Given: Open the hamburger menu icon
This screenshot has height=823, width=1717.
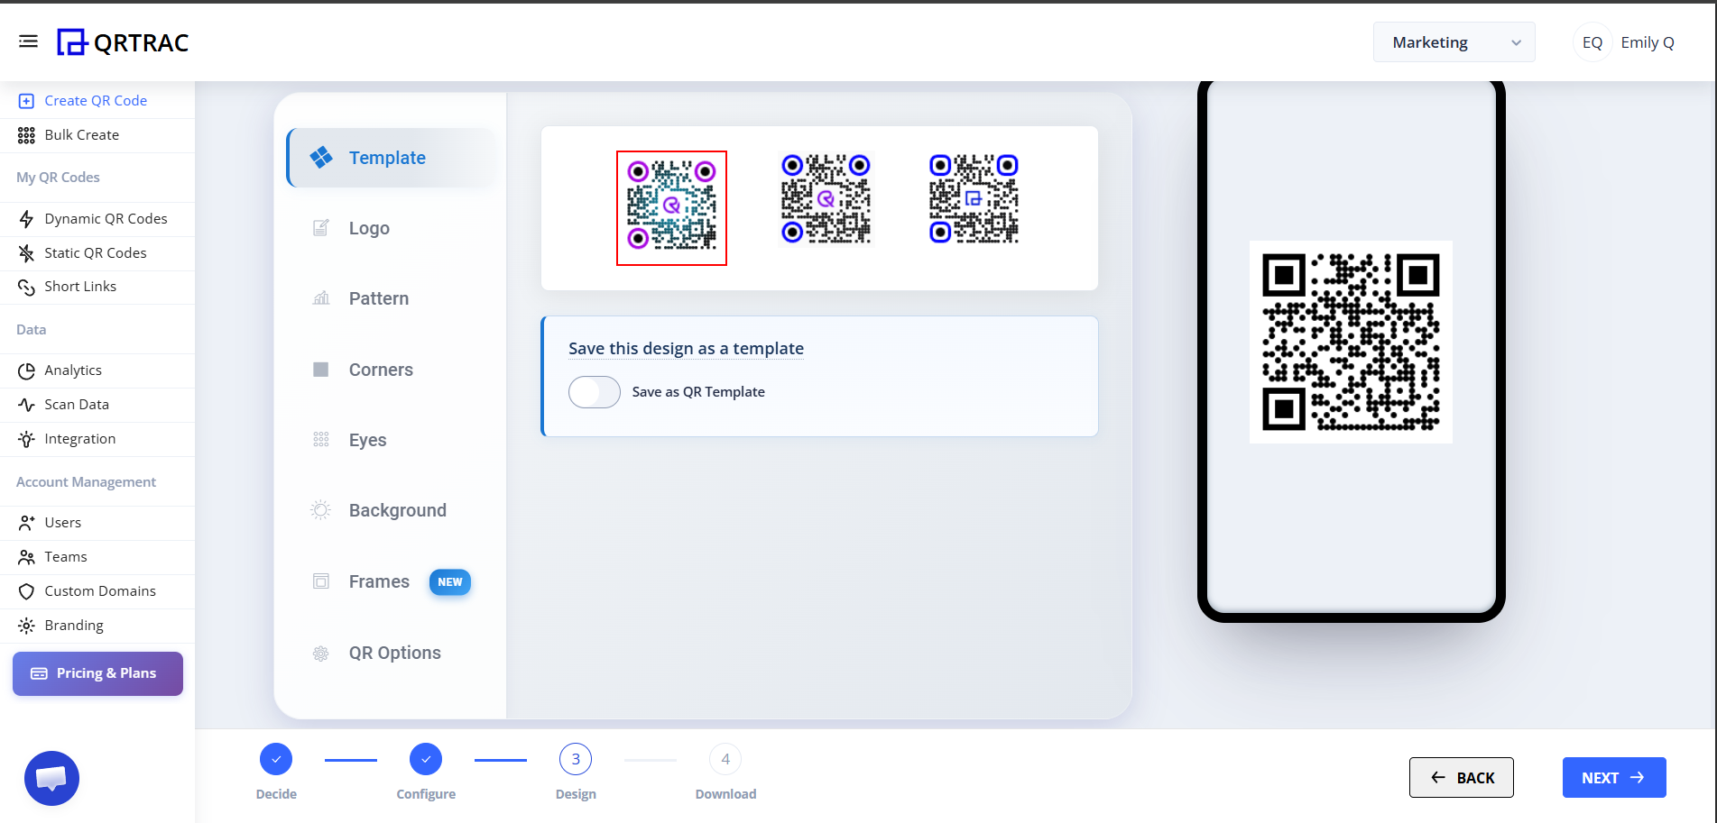Looking at the screenshot, I should tap(28, 41).
